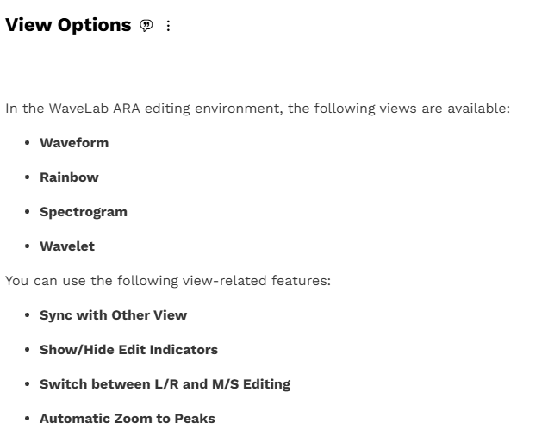Image resolution: width=548 pixels, height=442 pixels.
Task: Select the Waveform list entry
Action: click(74, 143)
